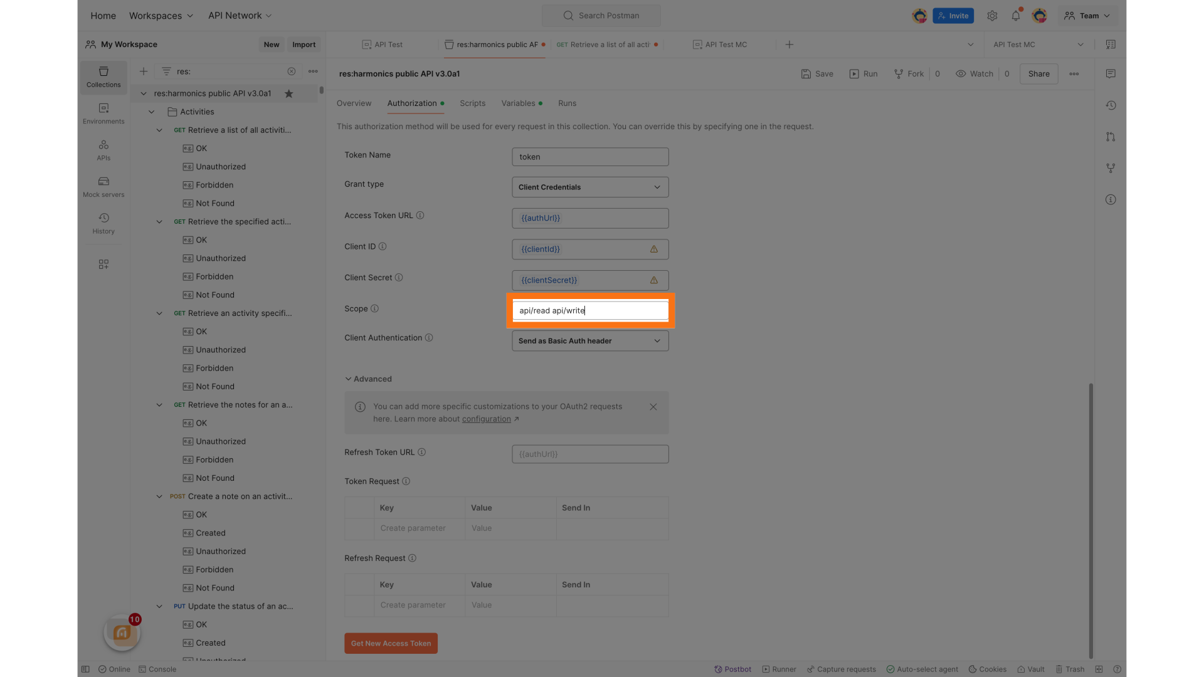
Task: Open the History sidebar panel
Action: [103, 223]
